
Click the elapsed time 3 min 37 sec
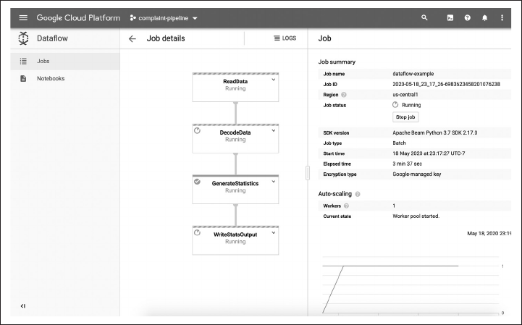(407, 164)
